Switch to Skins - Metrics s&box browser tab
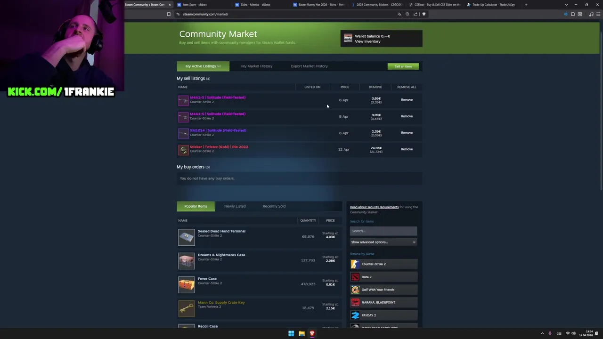Viewport: 603px width, 339px height. pos(261,5)
